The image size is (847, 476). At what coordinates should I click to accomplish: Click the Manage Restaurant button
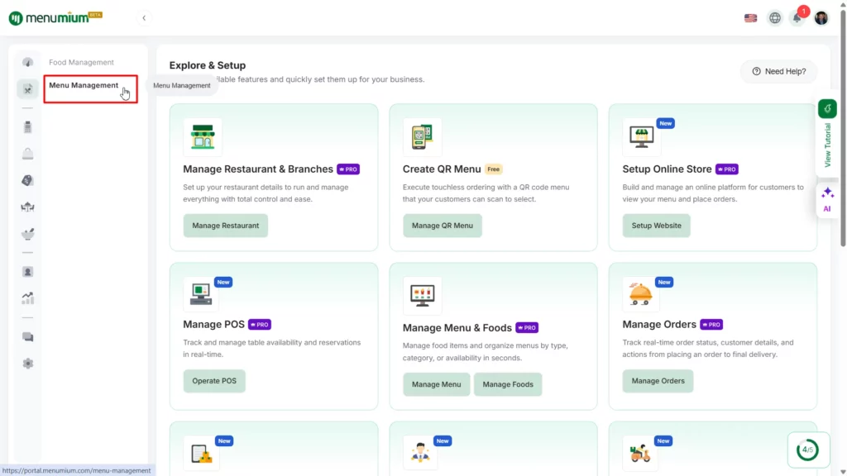(x=225, y=226)
